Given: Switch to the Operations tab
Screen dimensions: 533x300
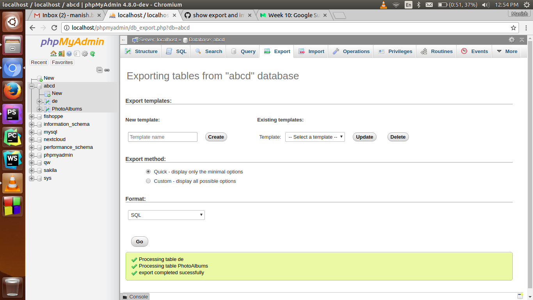Looking at the screenshot, I should click(x=351, y=52).
